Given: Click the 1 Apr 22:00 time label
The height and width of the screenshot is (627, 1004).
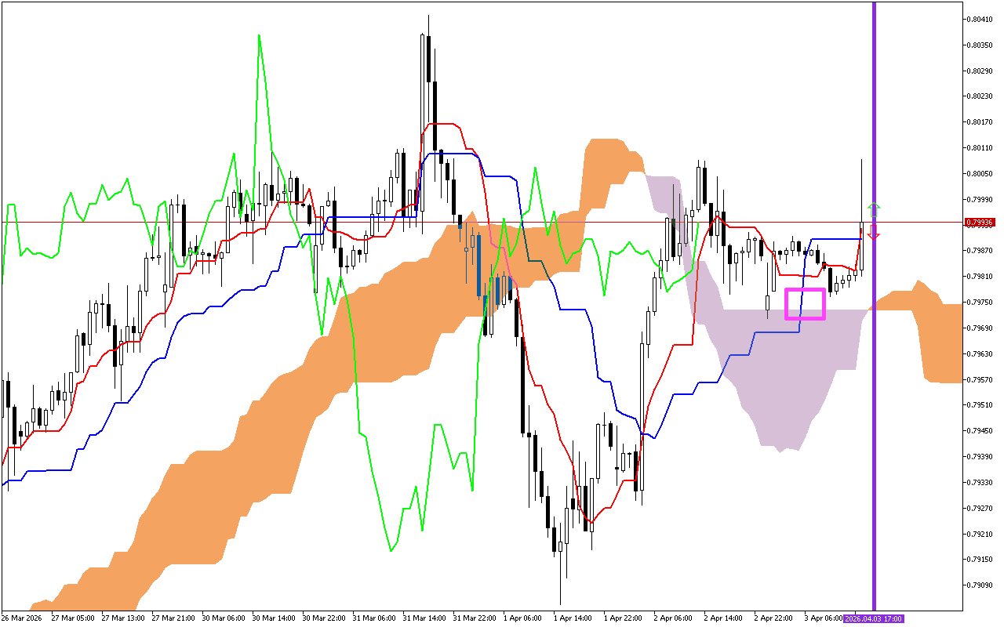Looking at the screenshot, I should (x=624, y=618).
